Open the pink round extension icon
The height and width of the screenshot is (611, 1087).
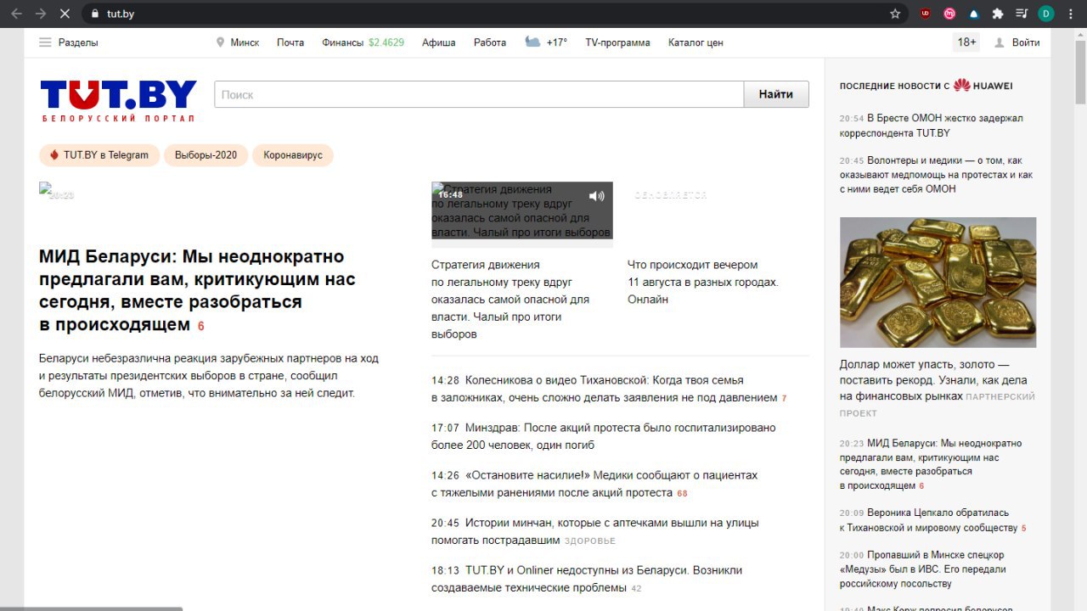tap(949, 14)
